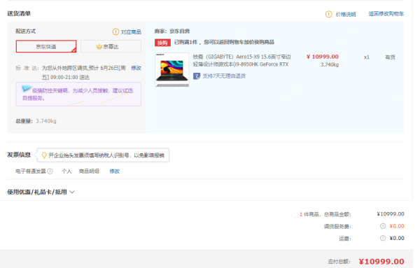Click the 有货 stock status
Image resolution: width=420 pixels, height=268 pixels.
click(390, 57)
